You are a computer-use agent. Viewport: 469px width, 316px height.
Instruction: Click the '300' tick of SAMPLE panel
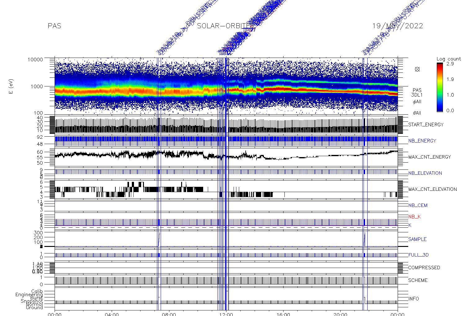click(x=38, y=233)
